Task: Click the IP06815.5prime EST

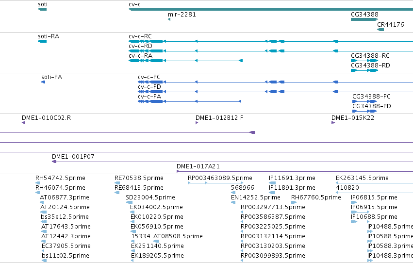Action: (354, 202)
